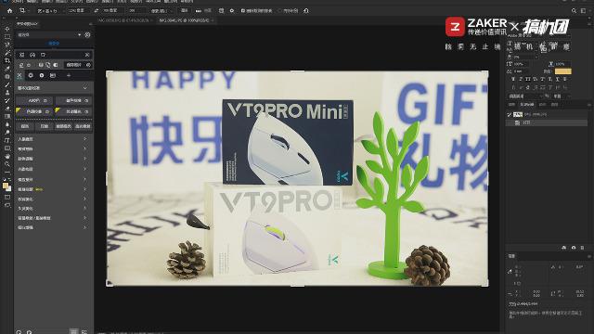Click the foreground color swatch
The image size is (594, 334).
[x=6, y=186]
